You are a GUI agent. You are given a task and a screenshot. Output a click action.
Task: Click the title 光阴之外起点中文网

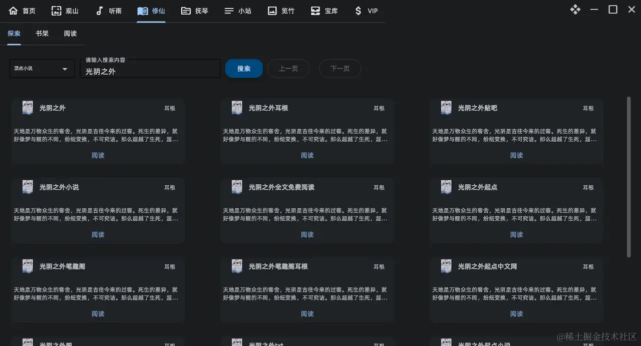click(487, 266)
